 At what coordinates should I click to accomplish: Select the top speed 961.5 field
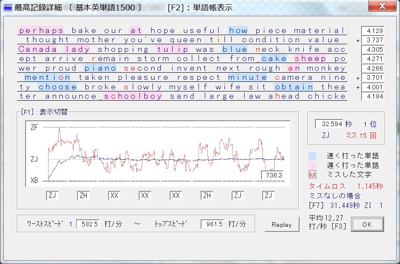[x=213, y=224]
